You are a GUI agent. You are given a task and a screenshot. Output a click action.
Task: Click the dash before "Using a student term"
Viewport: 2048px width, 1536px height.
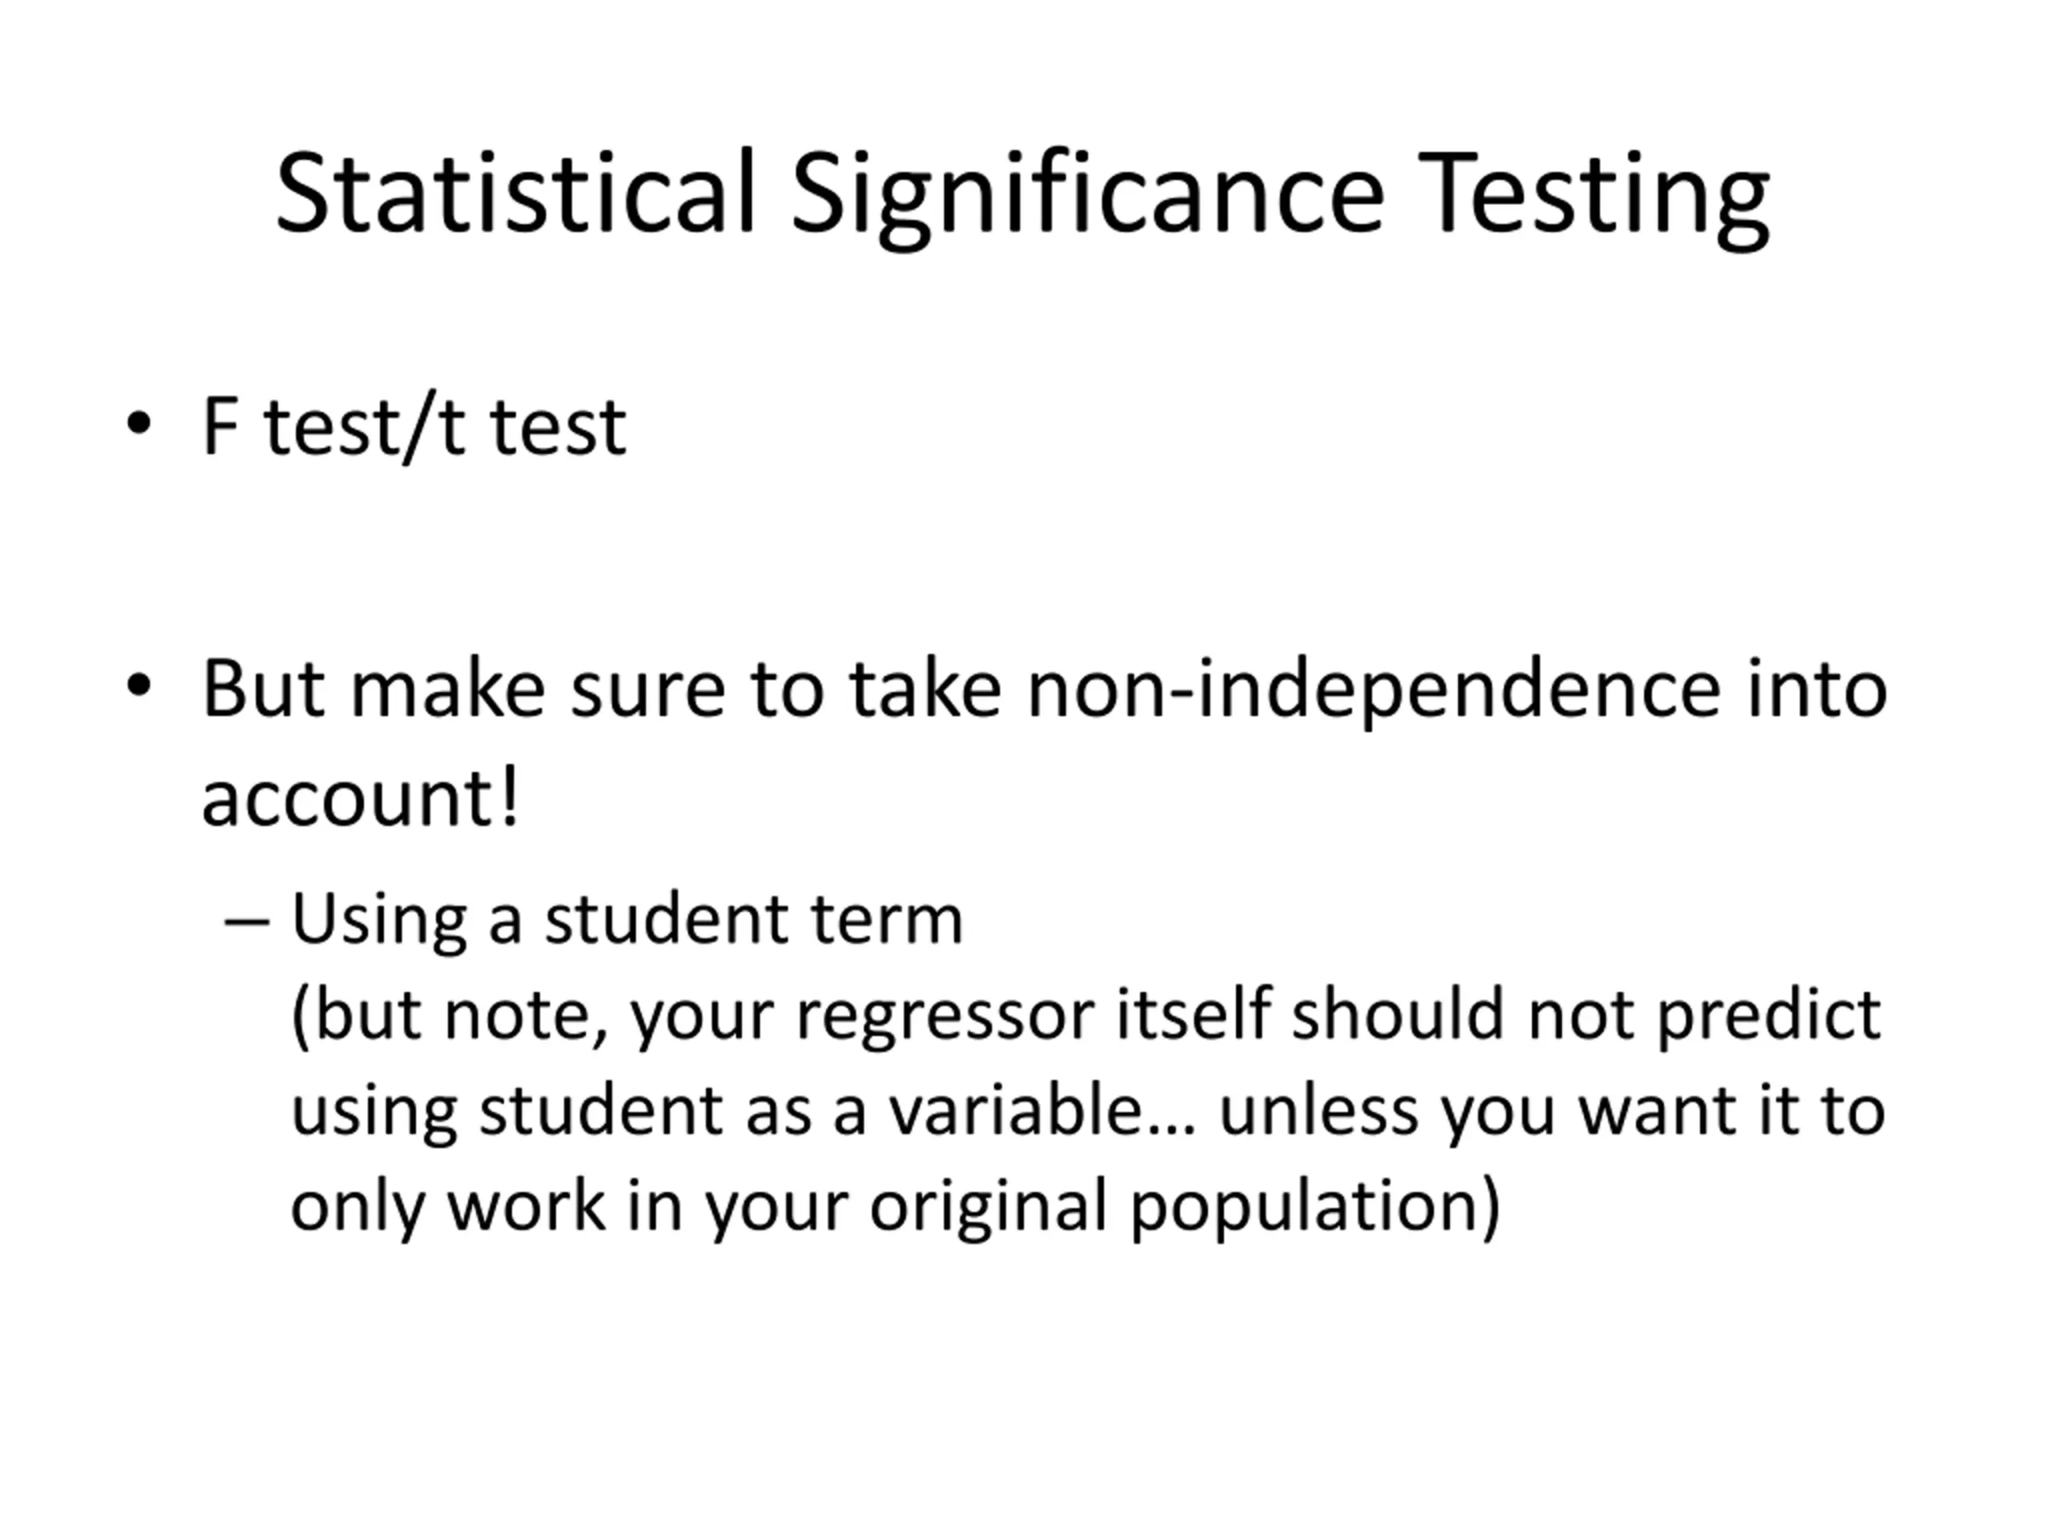[246, 923]
